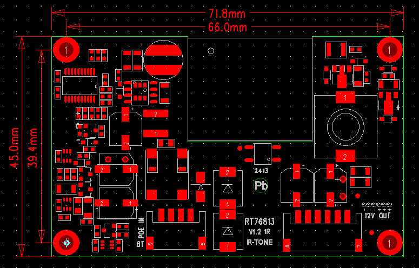
Task: Select the 66.0mm dimension label
Action: tap(228, 27)
